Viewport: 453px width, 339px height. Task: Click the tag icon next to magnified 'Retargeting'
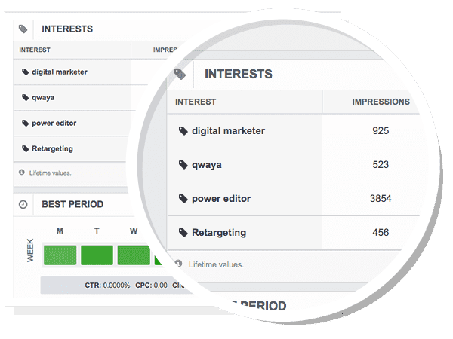click(183, 233)
